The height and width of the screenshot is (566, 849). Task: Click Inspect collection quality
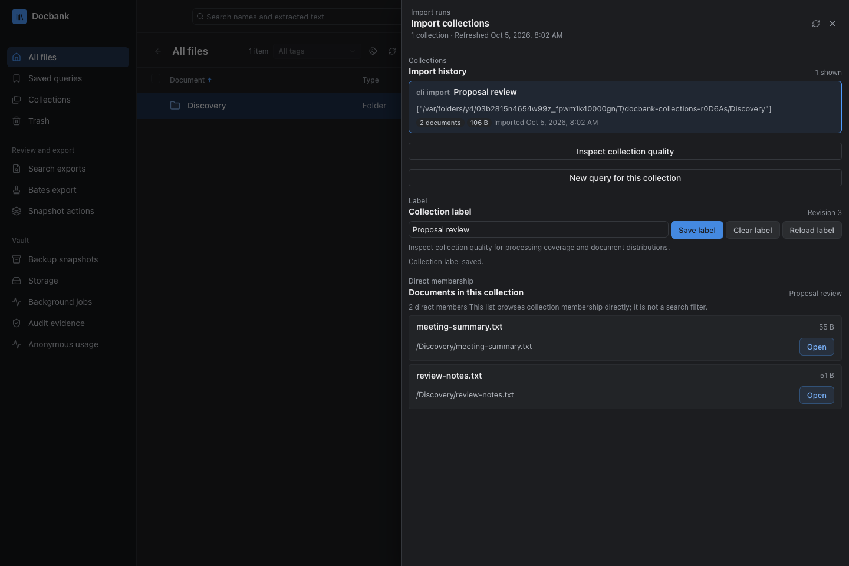[625, 152]
